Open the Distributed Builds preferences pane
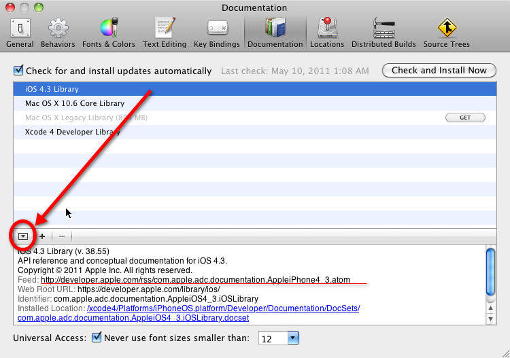510x358 pixels. tap(384, 33)
